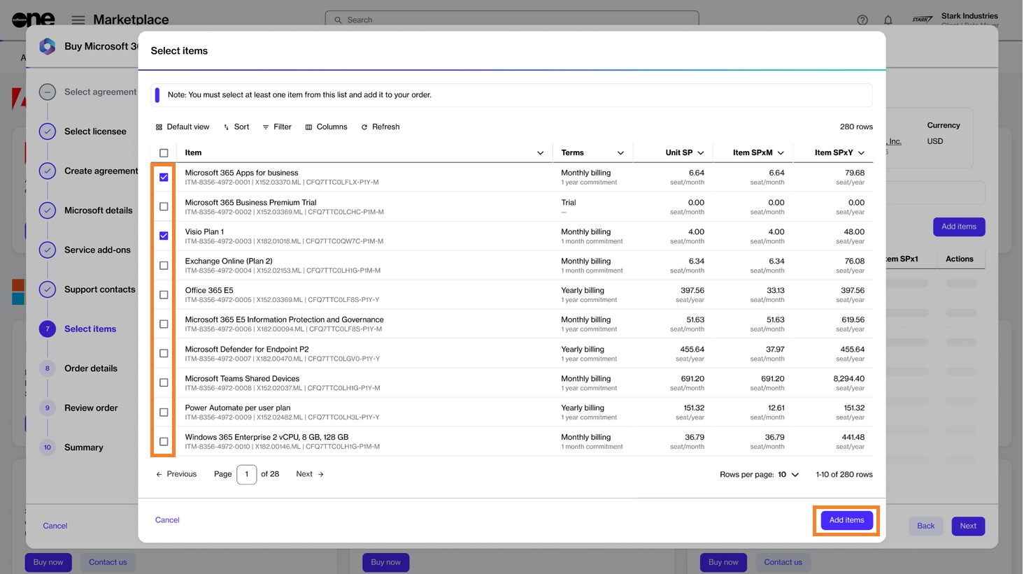Go to the Order details step
1024x574 pixels.
coord(90,368)
